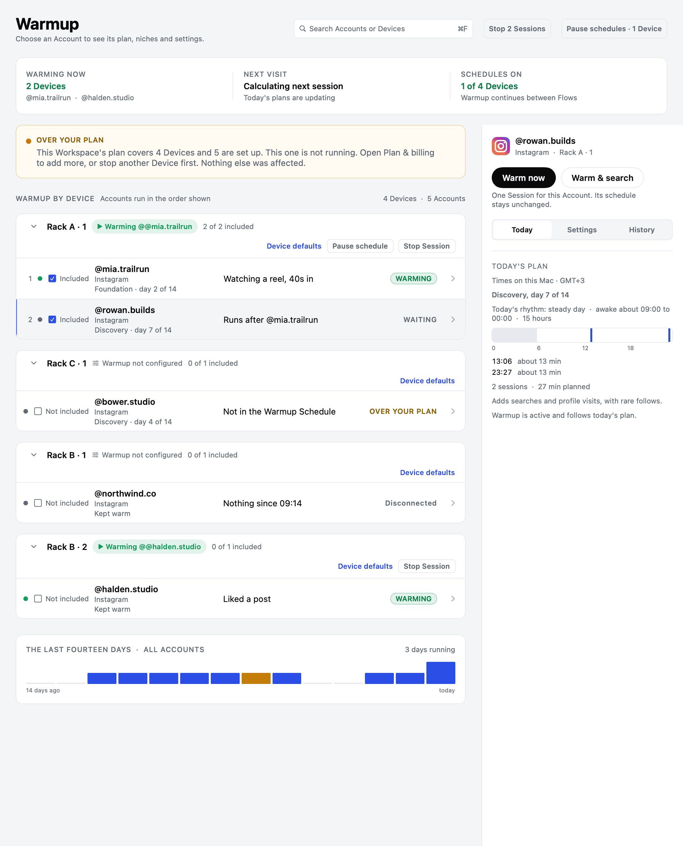Click the Warm & search button

pos(602,178)
